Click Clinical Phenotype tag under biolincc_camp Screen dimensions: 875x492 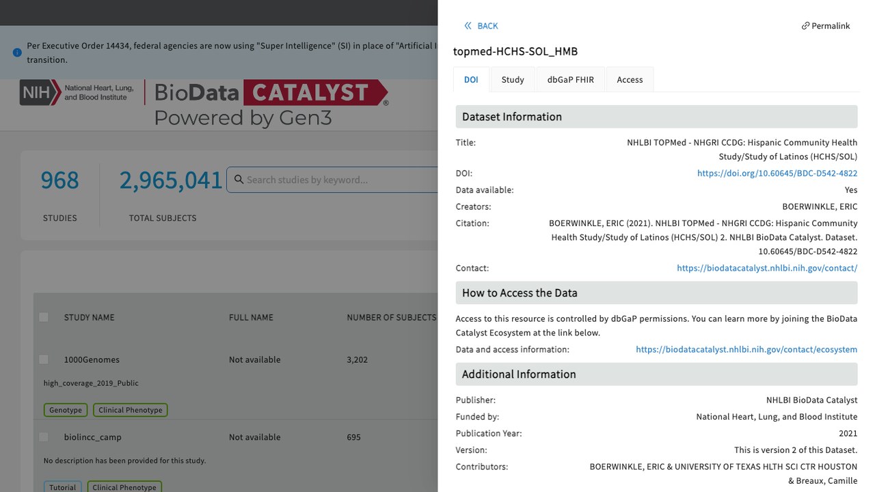pos(124,487)
